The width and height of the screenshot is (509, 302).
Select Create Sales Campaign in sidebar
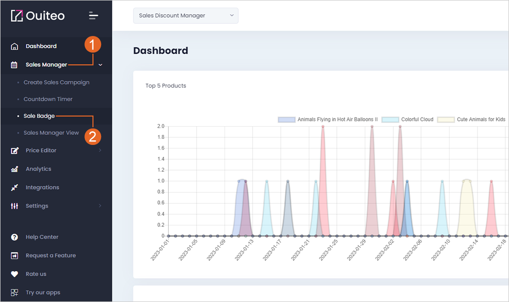56,82
